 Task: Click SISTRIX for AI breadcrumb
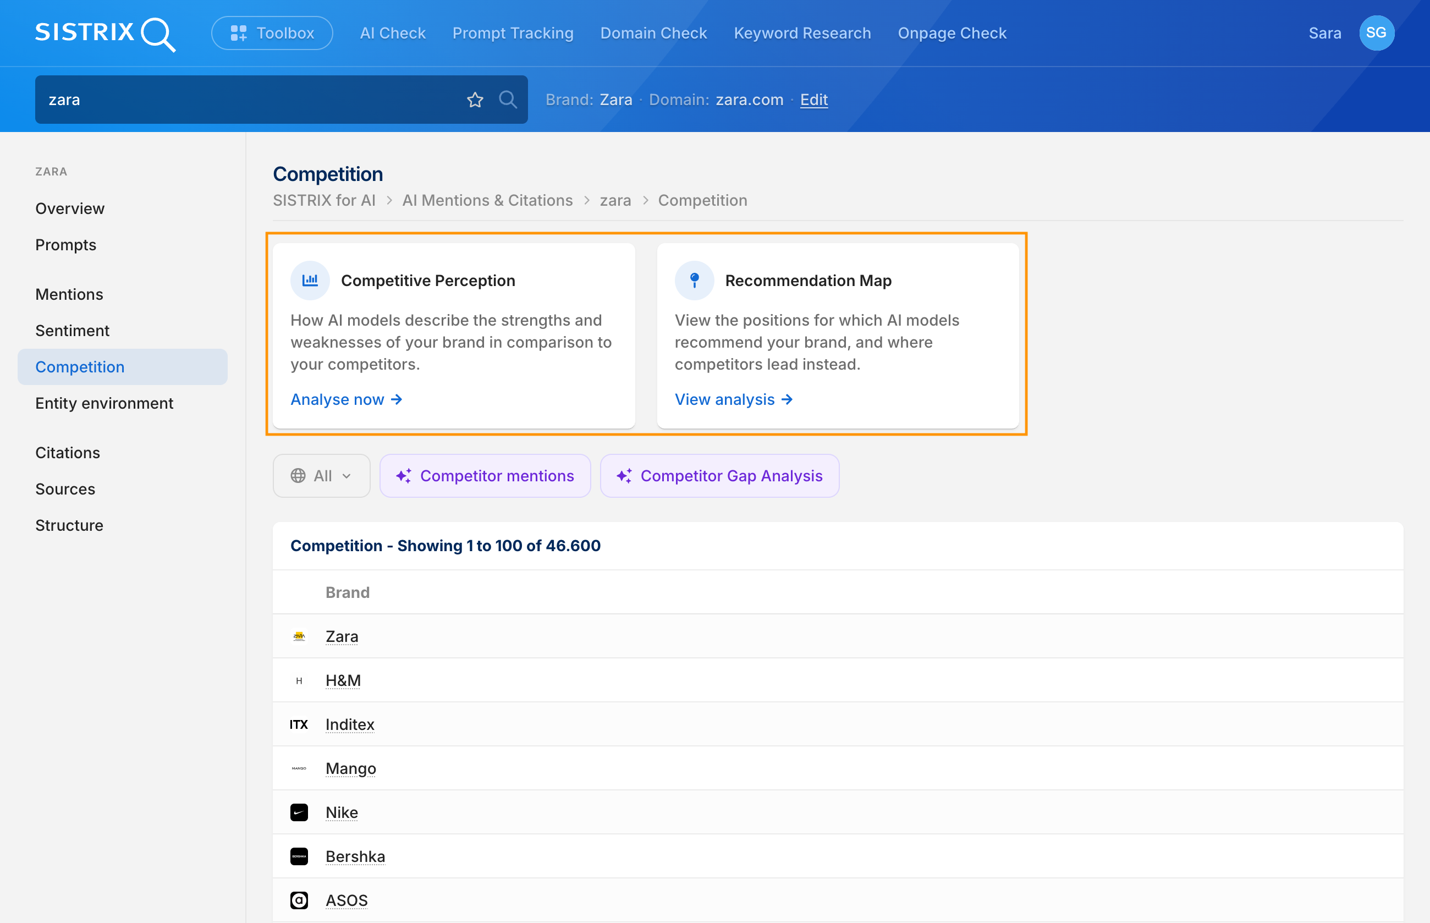324,200
